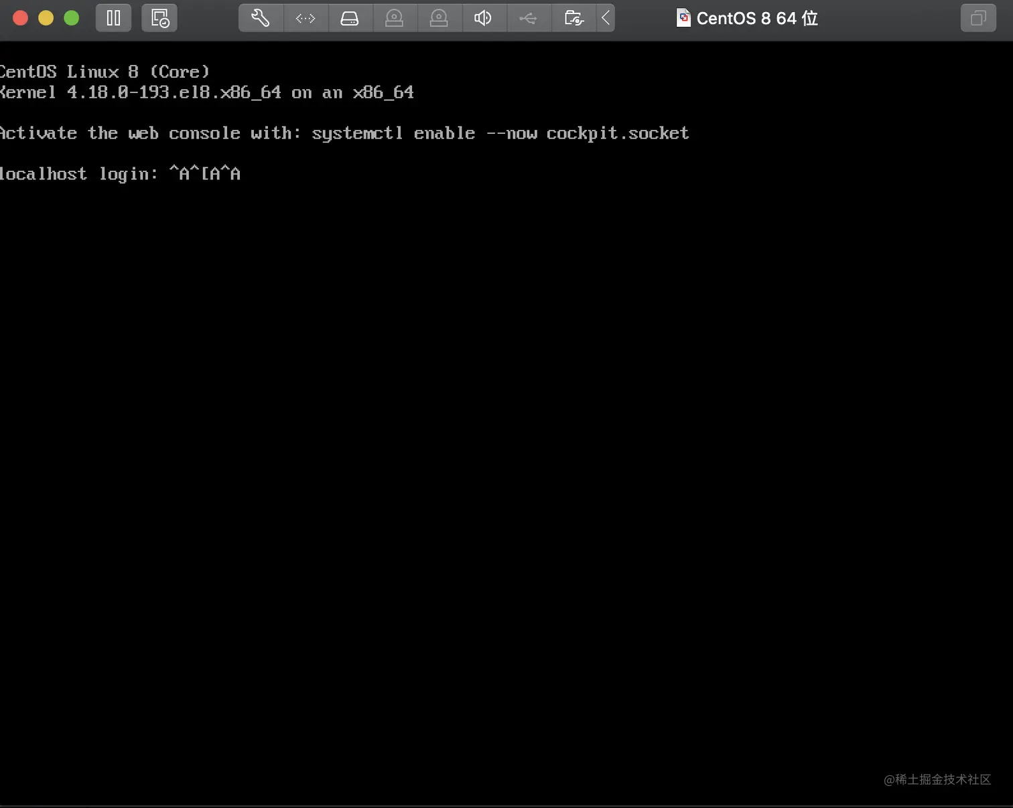Click the window title "CentOS 8 64 位"
This screenshot has width=1013, height=808.
click(757, 18)
